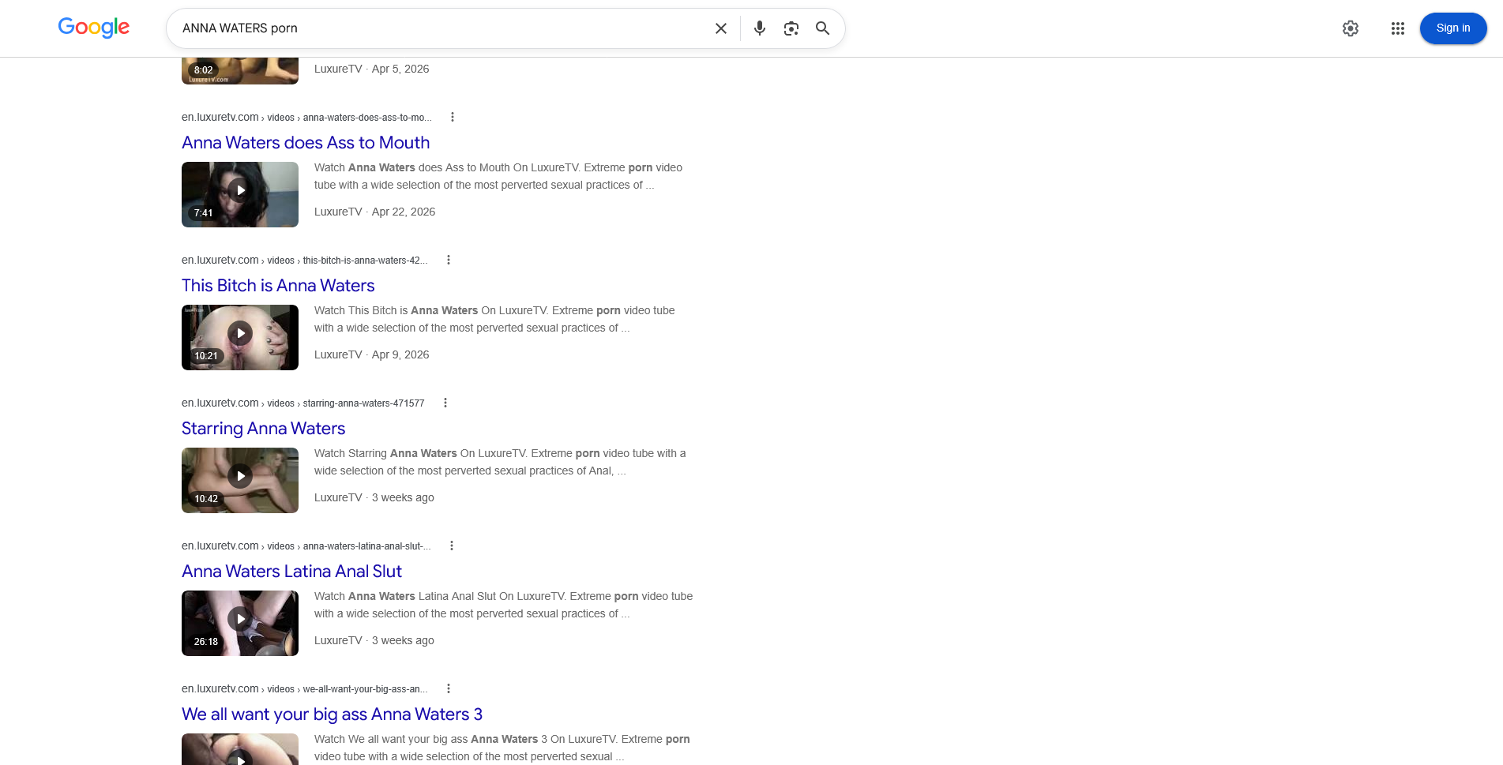Focus the Google search input field
Viewport: 1503px width, 765px height.
[442, 28]
